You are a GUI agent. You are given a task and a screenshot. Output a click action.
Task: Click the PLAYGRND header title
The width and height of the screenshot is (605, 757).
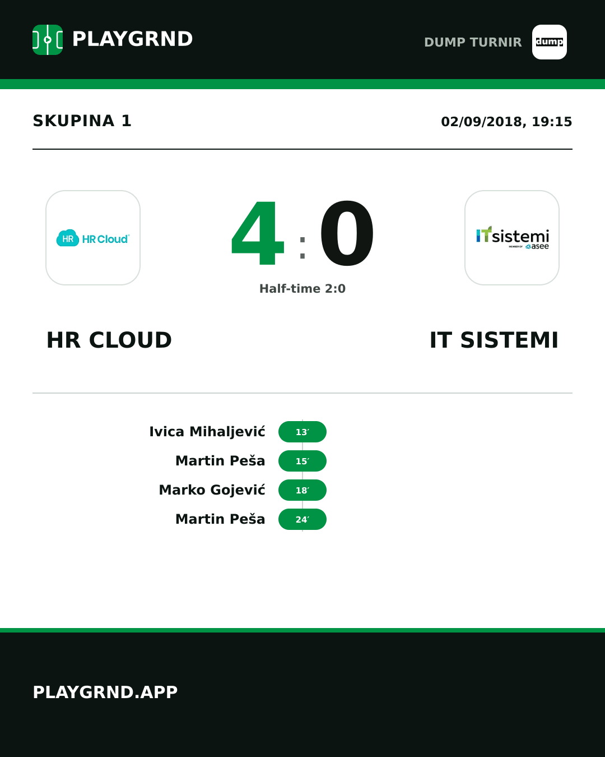(x=133, y=39)
